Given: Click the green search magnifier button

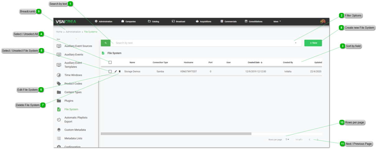Looking at the screenshot, I should 105,43.
